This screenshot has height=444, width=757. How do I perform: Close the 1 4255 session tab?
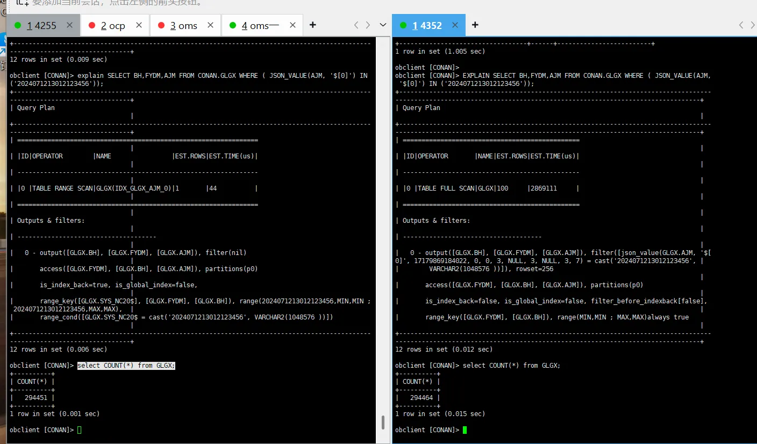tap(69, 25)
